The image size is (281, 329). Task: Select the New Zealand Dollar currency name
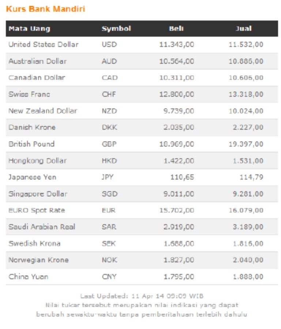(43, 111)
